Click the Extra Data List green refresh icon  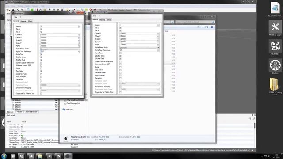[22, 136]
